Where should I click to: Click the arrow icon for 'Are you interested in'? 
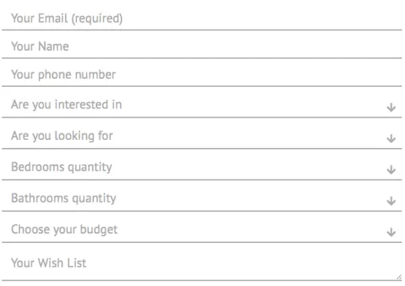click(391, 108)
